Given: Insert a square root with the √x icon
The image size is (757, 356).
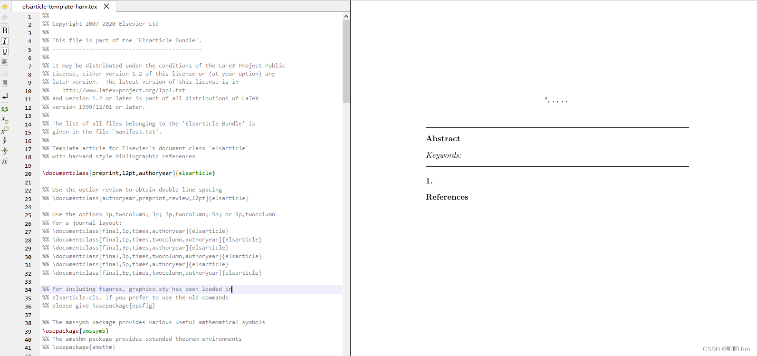Looking at the screenshot, I should pos(5,162).
